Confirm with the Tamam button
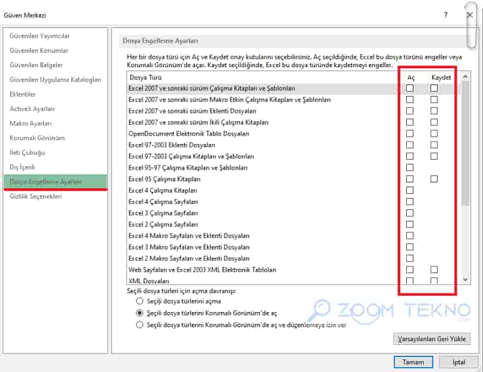Screen dimensions: 483x372 click(413, 362)
